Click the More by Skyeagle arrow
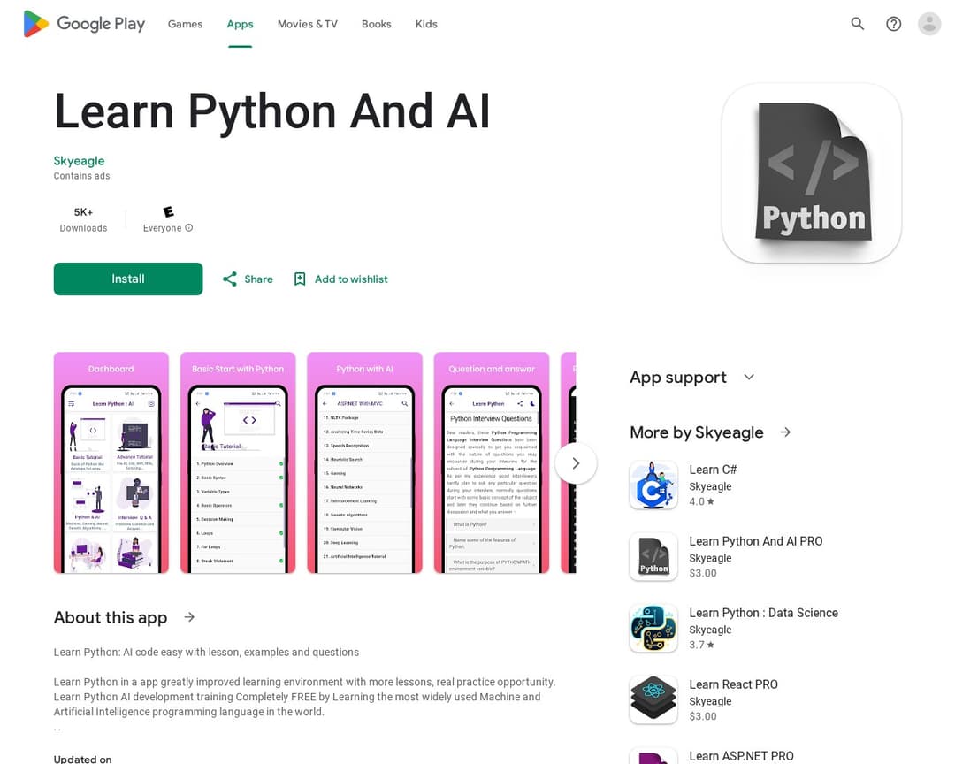This screenshot has width=955, height=764. coord(786,432)
